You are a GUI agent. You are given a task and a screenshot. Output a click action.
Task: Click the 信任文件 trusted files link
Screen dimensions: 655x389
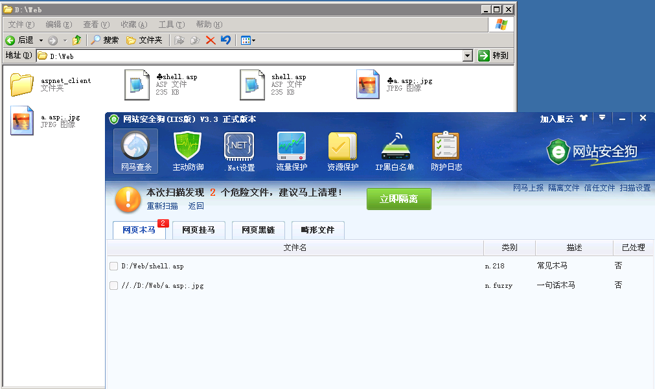(599, 188)
